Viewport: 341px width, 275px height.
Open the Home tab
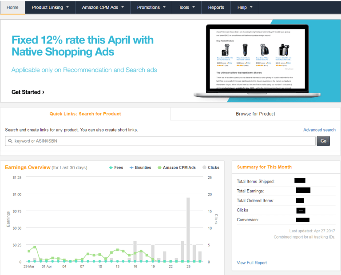tap(12, 8)
